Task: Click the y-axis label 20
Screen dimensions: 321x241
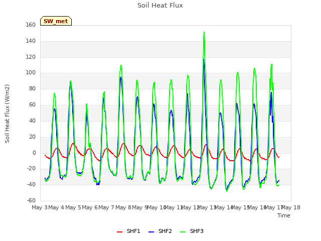Action: click(x=32, y=137)
